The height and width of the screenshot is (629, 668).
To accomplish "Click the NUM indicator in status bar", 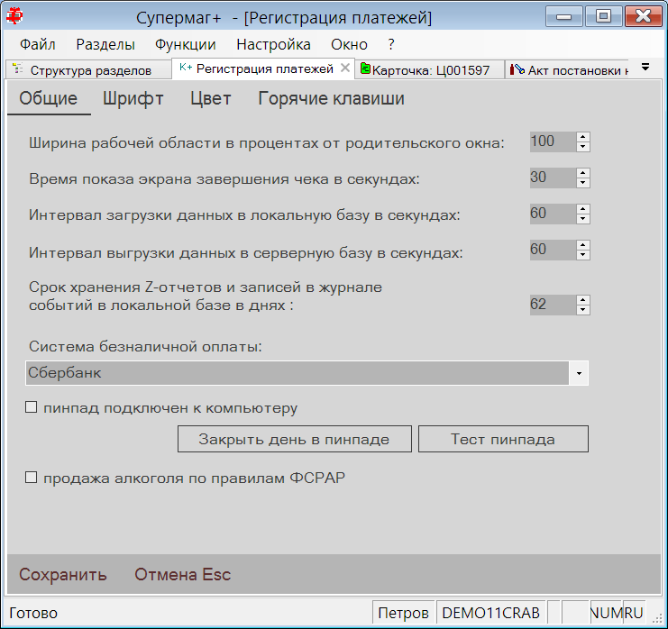I will [607, 613].
